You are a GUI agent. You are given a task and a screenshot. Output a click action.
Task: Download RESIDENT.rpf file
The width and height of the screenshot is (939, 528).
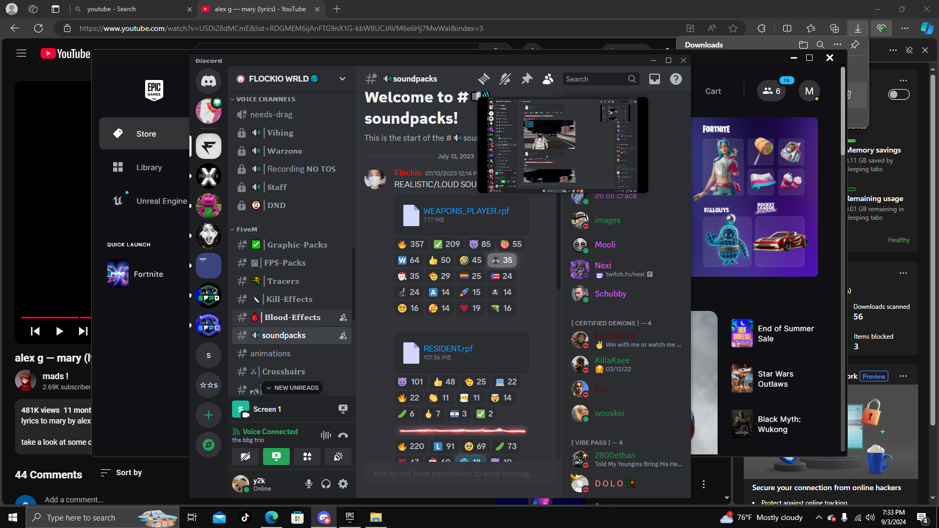[448, 348]
